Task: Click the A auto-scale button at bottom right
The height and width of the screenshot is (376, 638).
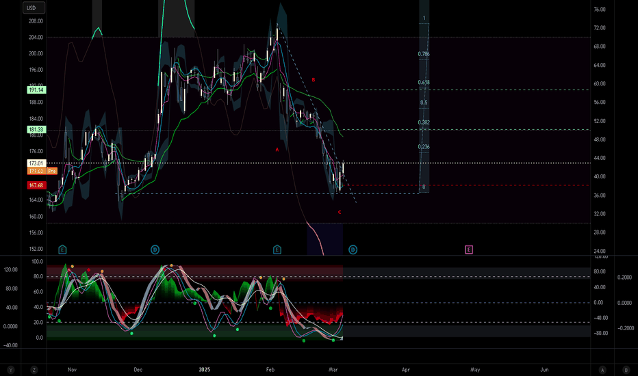Action: (602, 370)
